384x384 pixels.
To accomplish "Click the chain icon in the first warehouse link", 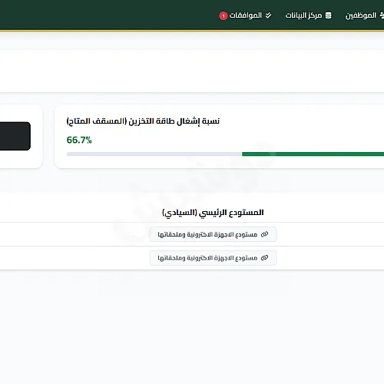I will pos(264,234).
